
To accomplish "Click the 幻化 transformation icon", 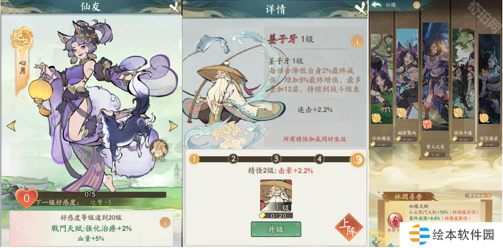I will (x=159, y=151).
